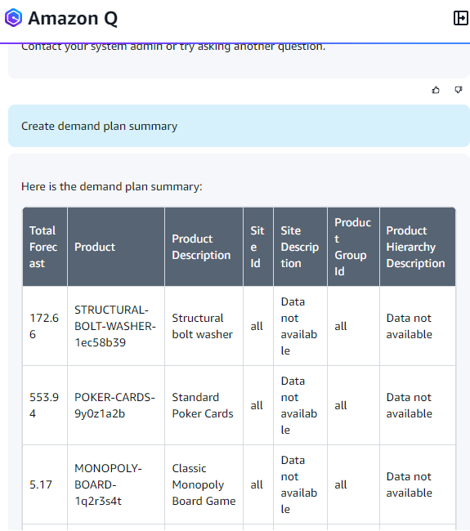This screenshot has height=531, width=470.
Task: Select the STRUCTURAL-BOLT-WASHER-1ec58b39 product cell
Action: point(115,326)
